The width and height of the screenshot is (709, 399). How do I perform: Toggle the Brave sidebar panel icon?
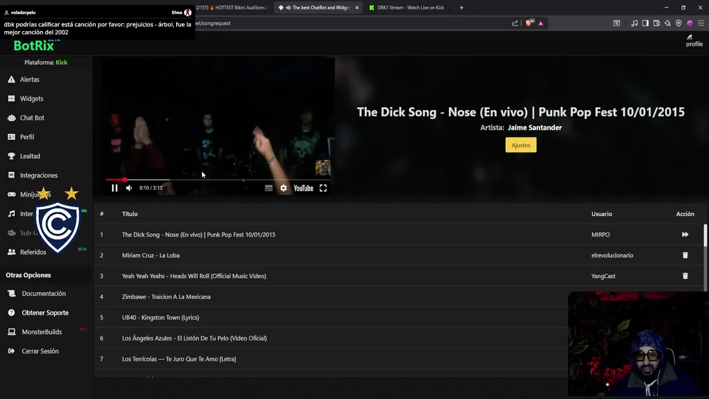tap(645, 23)
